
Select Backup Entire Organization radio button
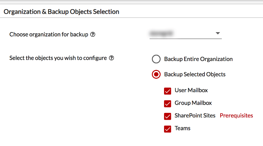pos(156,59)
